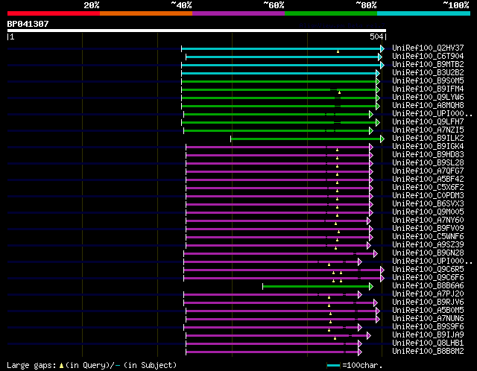Click yellow gap marker under B9IJA9 alignment

coord(335,338)
